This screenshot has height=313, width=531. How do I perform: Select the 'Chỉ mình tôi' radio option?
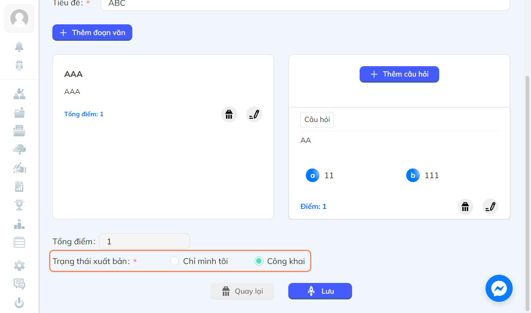pyautogui.click(x=175, y=261)
